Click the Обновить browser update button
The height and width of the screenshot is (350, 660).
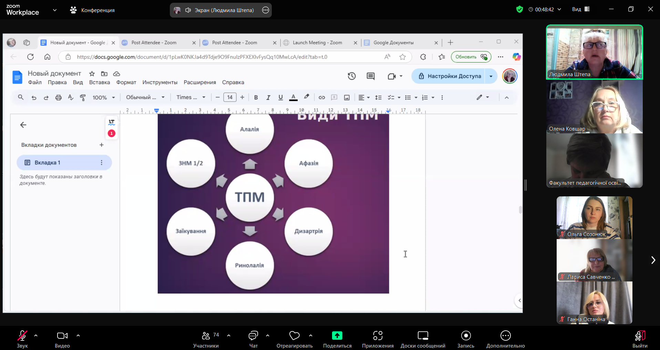471,57
